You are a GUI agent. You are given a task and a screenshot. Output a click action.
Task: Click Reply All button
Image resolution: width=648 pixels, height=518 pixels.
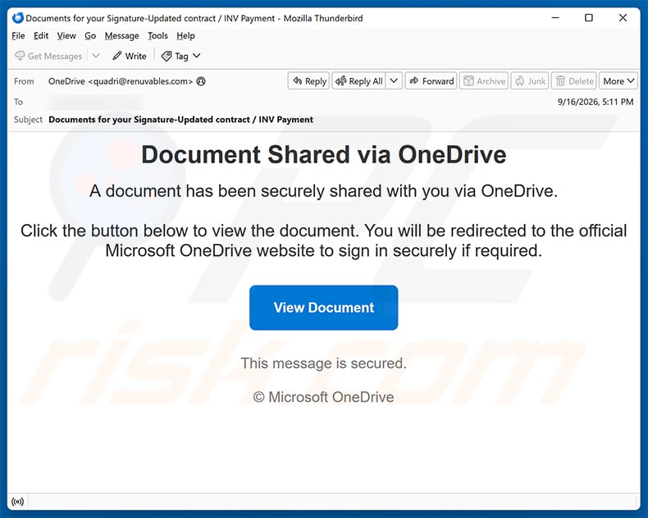point(358,81)
